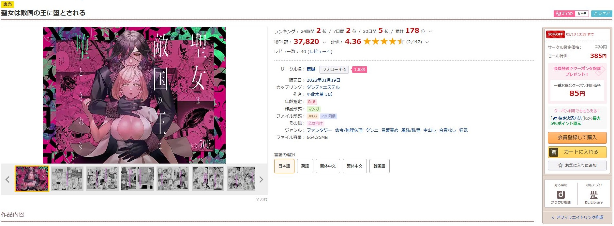Open the まとめ 67件 list

click(571, 13)
